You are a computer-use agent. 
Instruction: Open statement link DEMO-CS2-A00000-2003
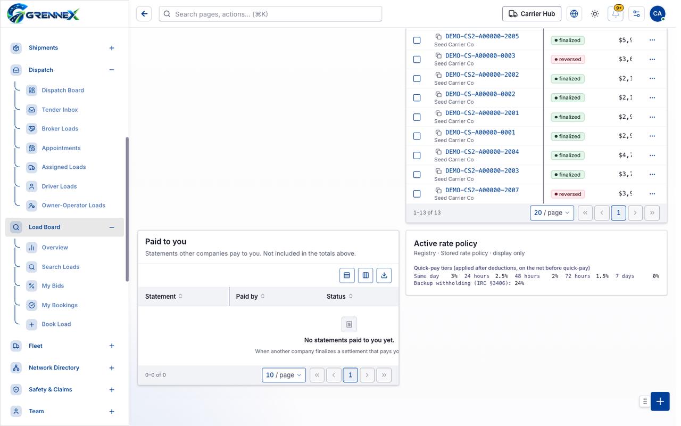point(482,171)
